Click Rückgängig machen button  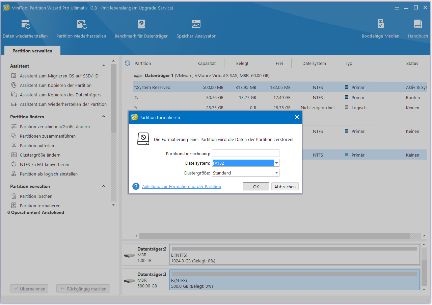tap(83, 289)
